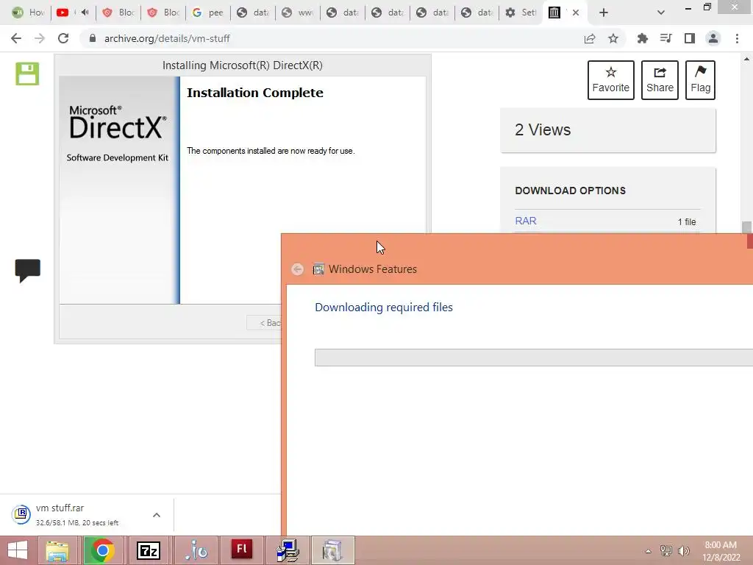753x565 pixels.
Task: Share this archive item
Action: (660, 80)
